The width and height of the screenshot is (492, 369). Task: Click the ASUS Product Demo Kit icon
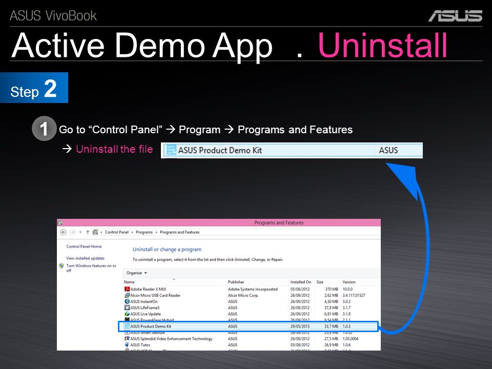tap(127, 326)
